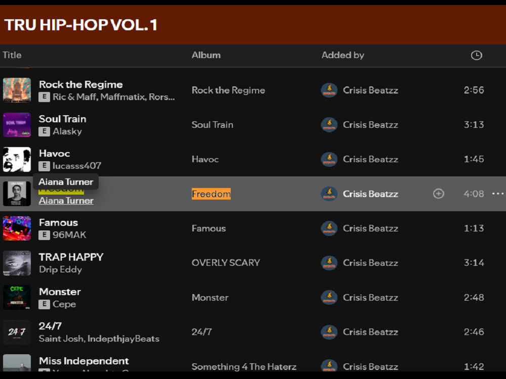Open Soul Train album link
Image resolution: width=506 pixels, height=379 pixels.
(x=213, y=125)
